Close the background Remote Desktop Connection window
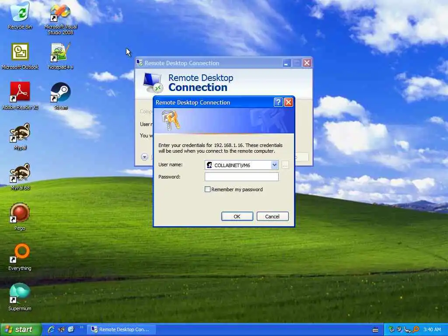This screenshot has height=336, width=448. 307,63
